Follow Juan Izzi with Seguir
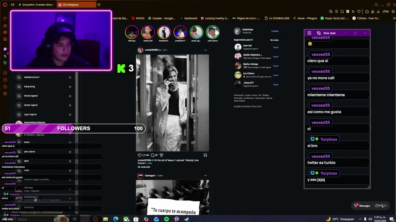Screen dimensions: 396x222 (x=276, y=47)
